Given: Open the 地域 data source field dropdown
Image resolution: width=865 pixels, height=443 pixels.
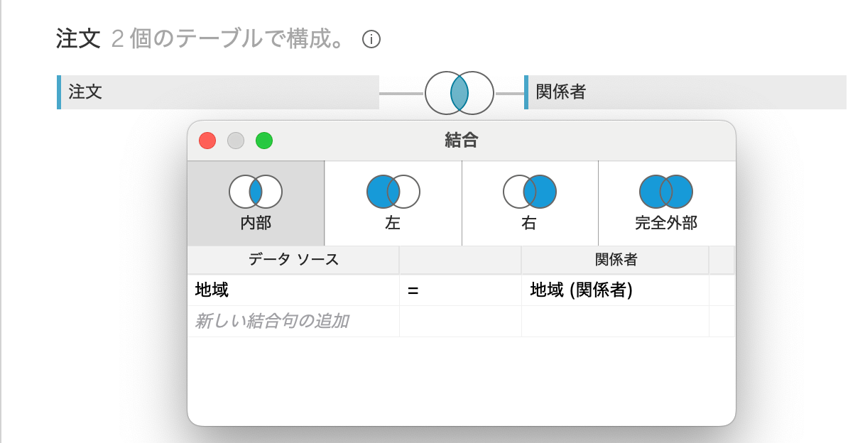Looking at the screenshot, I should 293,290.
